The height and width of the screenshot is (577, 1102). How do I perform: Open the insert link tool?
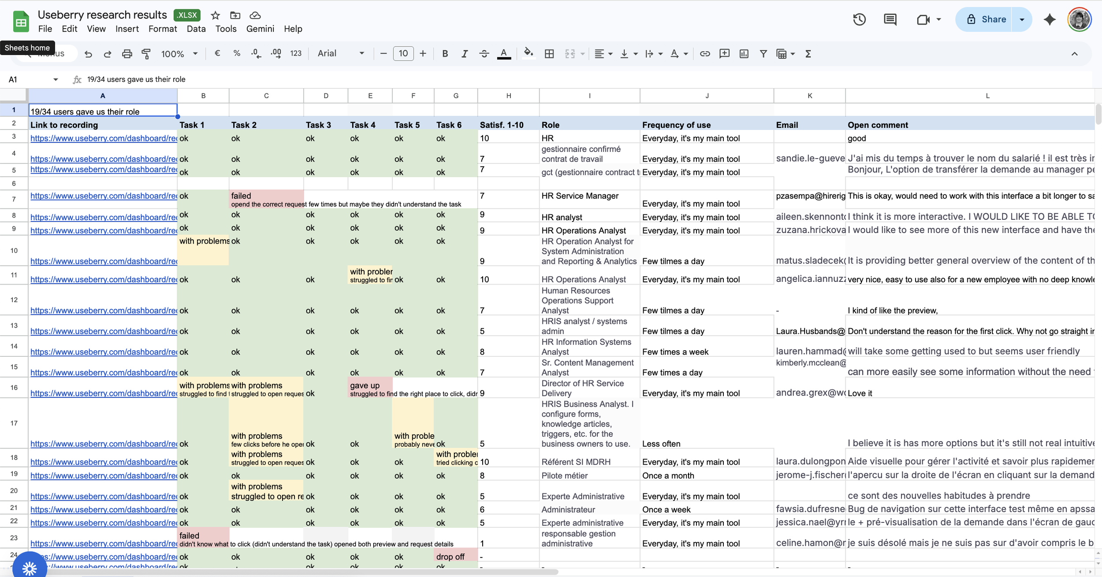(x=705, y=54)
